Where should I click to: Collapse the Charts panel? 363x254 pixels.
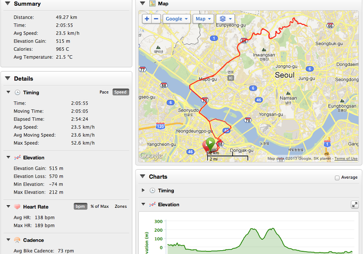(x=142, y=177)
